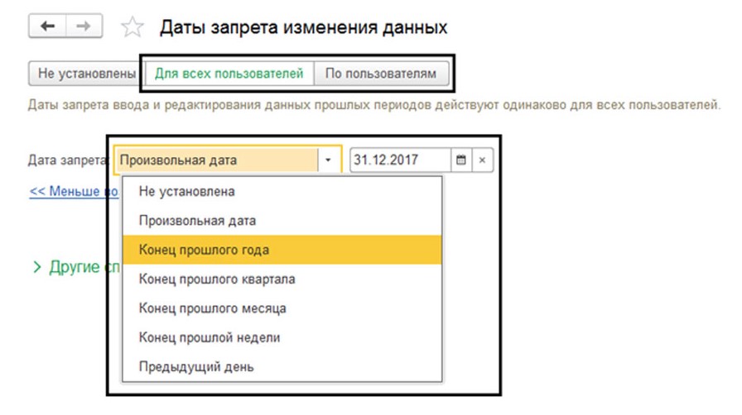Click the 'Произвольная дата' combo box field
Image resolution: width=742 pixels, height=415 pixels.
[215, 160]
